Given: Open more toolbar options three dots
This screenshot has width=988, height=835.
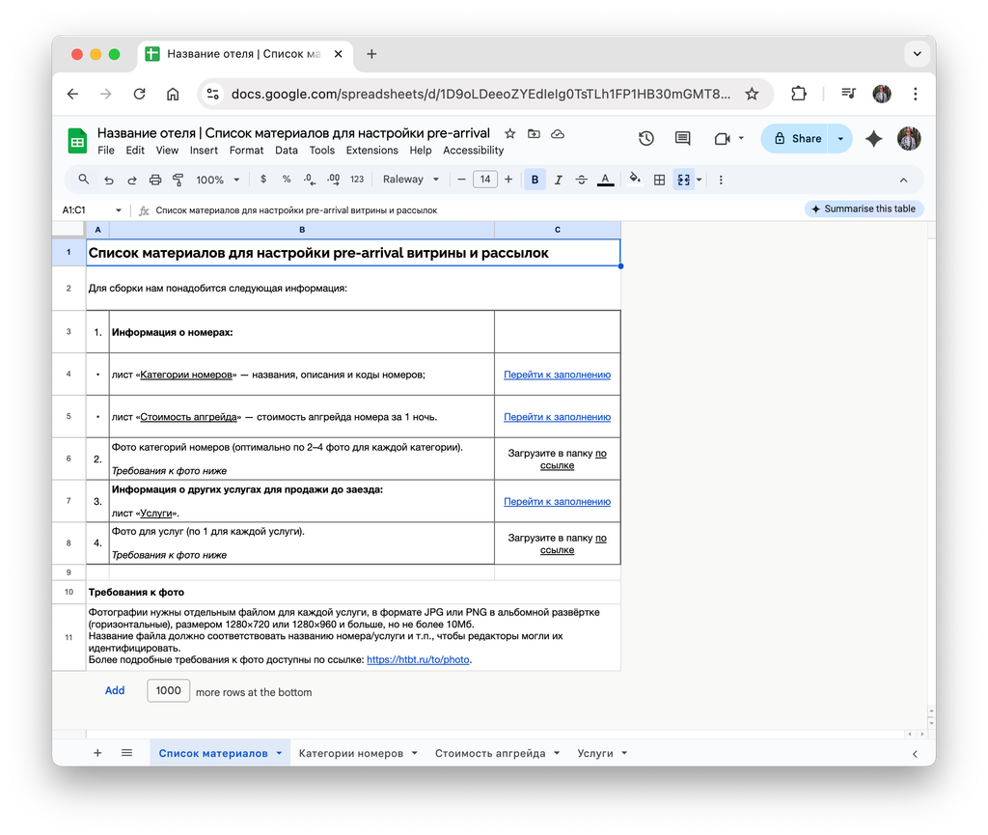Looking at the screenshot, I should tap(721, 181).
